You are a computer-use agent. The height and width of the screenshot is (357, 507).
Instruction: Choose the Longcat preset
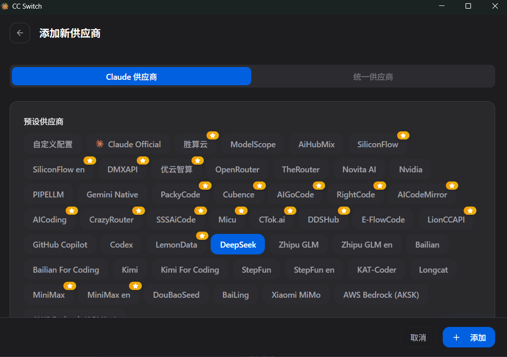point(433,270)
